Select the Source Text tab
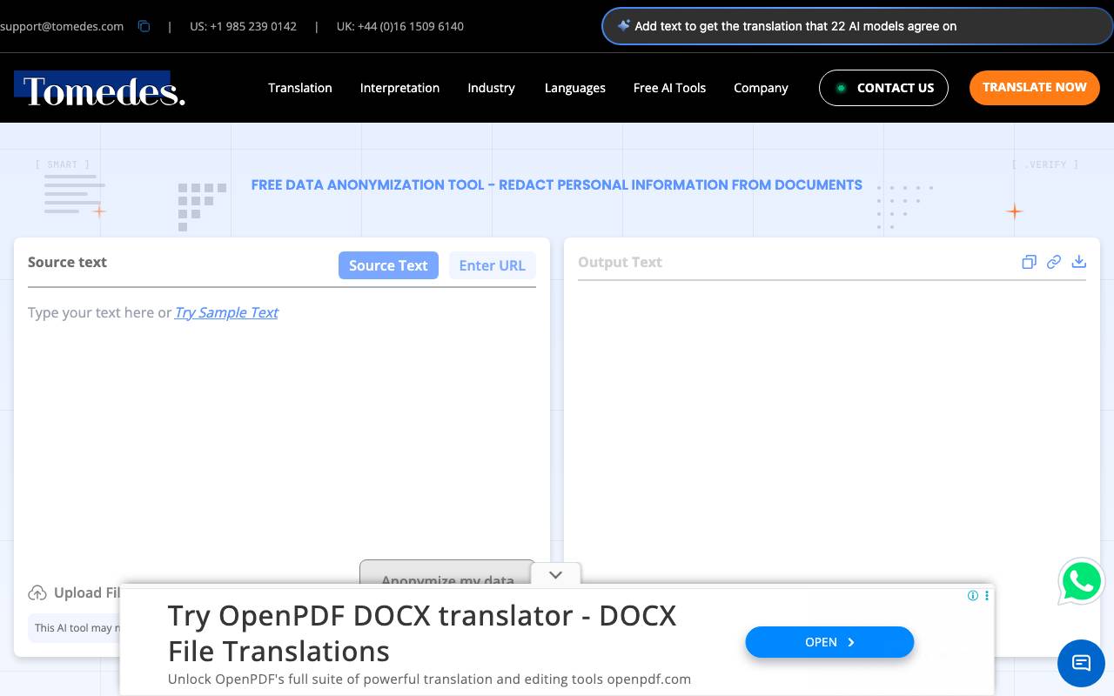Viewport: 1114px width, 696px height. tap(388, 265)
